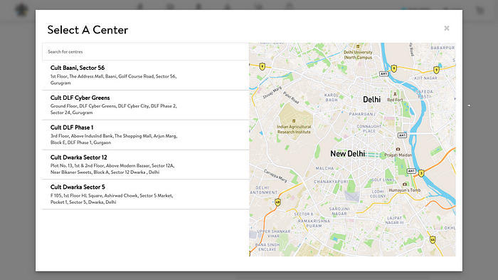The width and height of the screenshot is (498, 280).
Task: Click the Chanakyapuri map label
Action: (331, 182)
